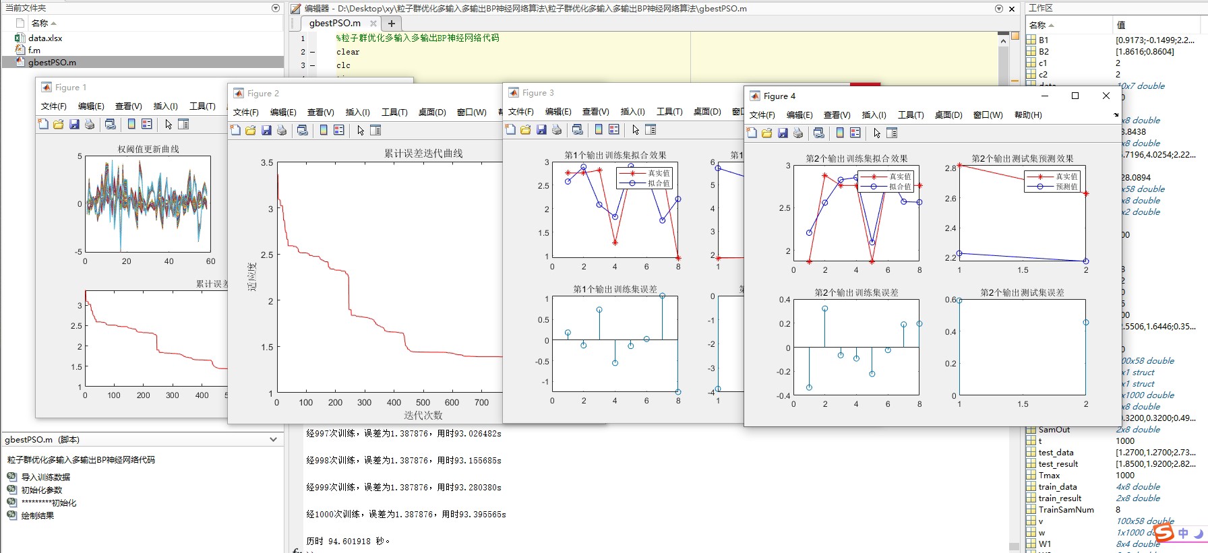Open 文件(F) menu in Figure 4
The width and height of the screenshot is (1208, 553).
tap(762, 115)
